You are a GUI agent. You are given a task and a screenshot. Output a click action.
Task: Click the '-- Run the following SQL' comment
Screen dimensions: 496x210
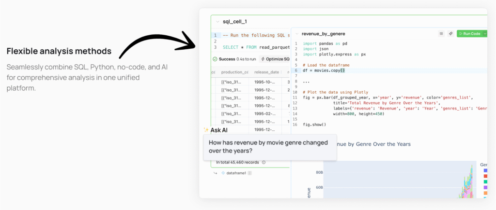point(256,35)
